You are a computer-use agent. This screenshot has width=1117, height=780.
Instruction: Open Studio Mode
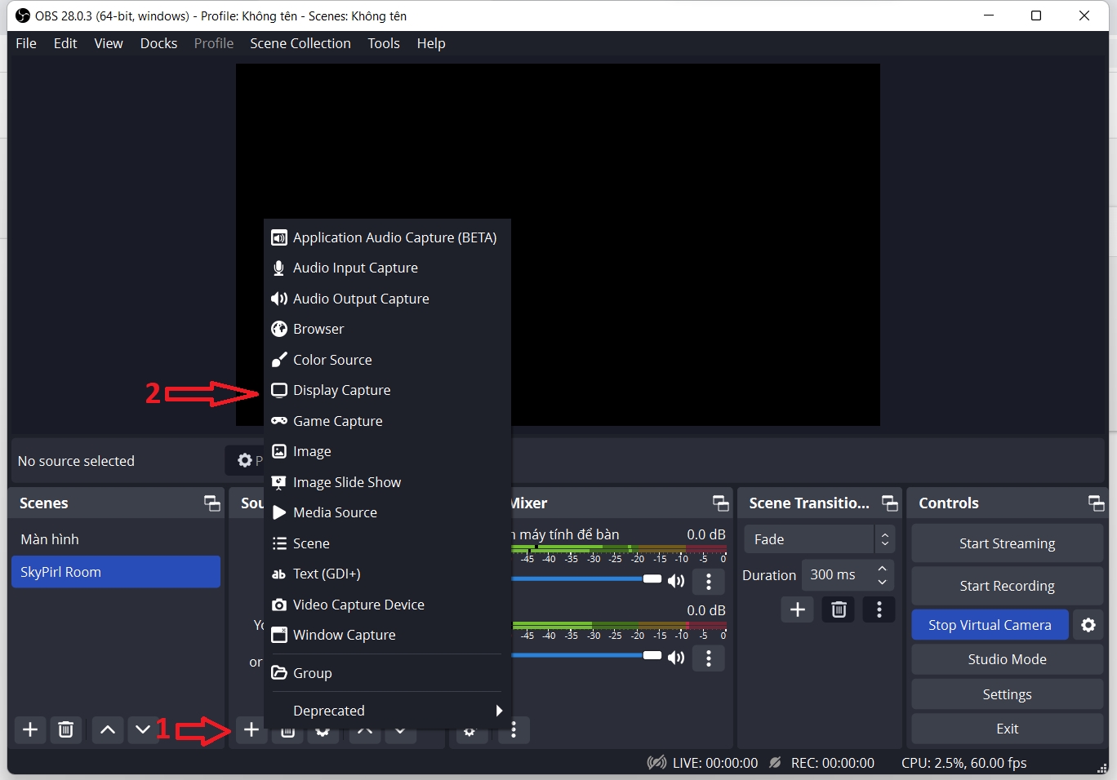click(x=1007, y=659)
